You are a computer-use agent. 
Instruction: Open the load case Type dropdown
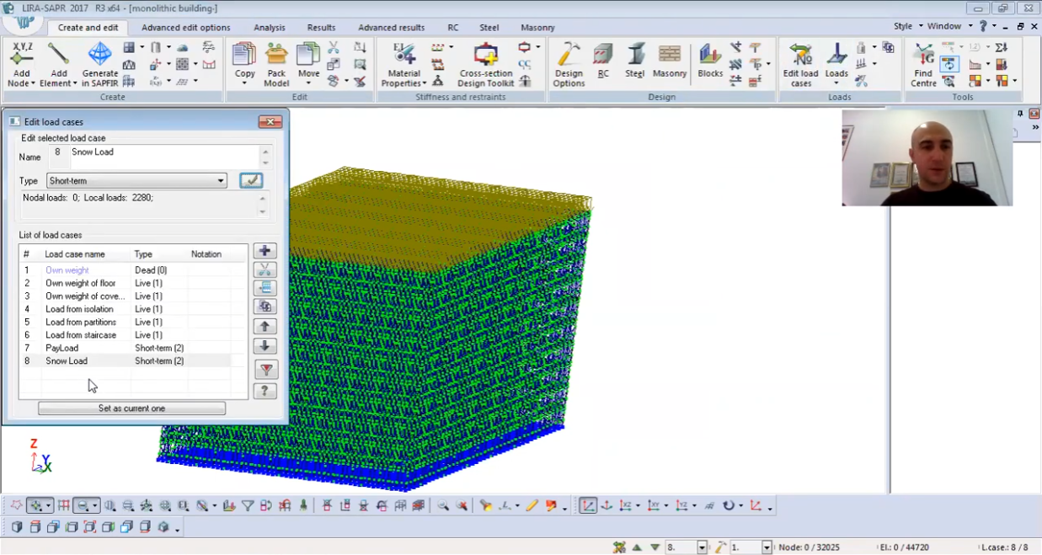click(x=221, y=181)
